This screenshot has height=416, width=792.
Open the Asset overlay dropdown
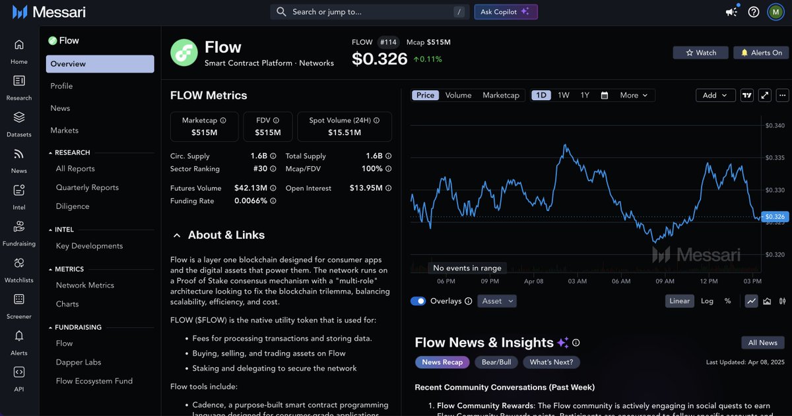[x=497, y=301]
